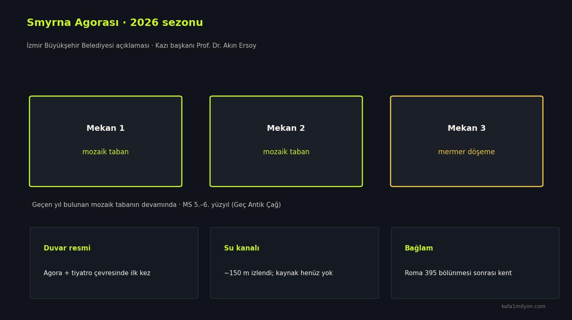Click the İzmir Büyükşehir Belediyesi subtitle
This screenshot has width=572, height=320.
[142, 46]
